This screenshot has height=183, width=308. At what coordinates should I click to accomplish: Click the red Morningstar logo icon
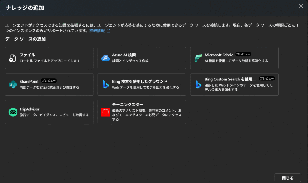coord(106,112)
